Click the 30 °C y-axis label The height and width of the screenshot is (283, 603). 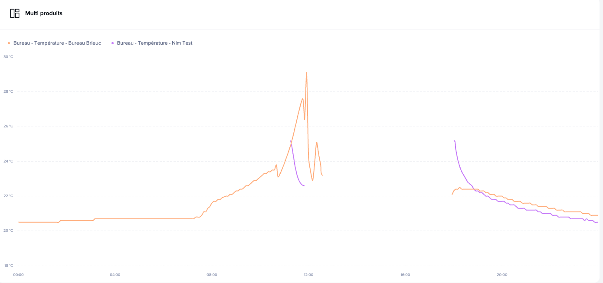[8, 57]
